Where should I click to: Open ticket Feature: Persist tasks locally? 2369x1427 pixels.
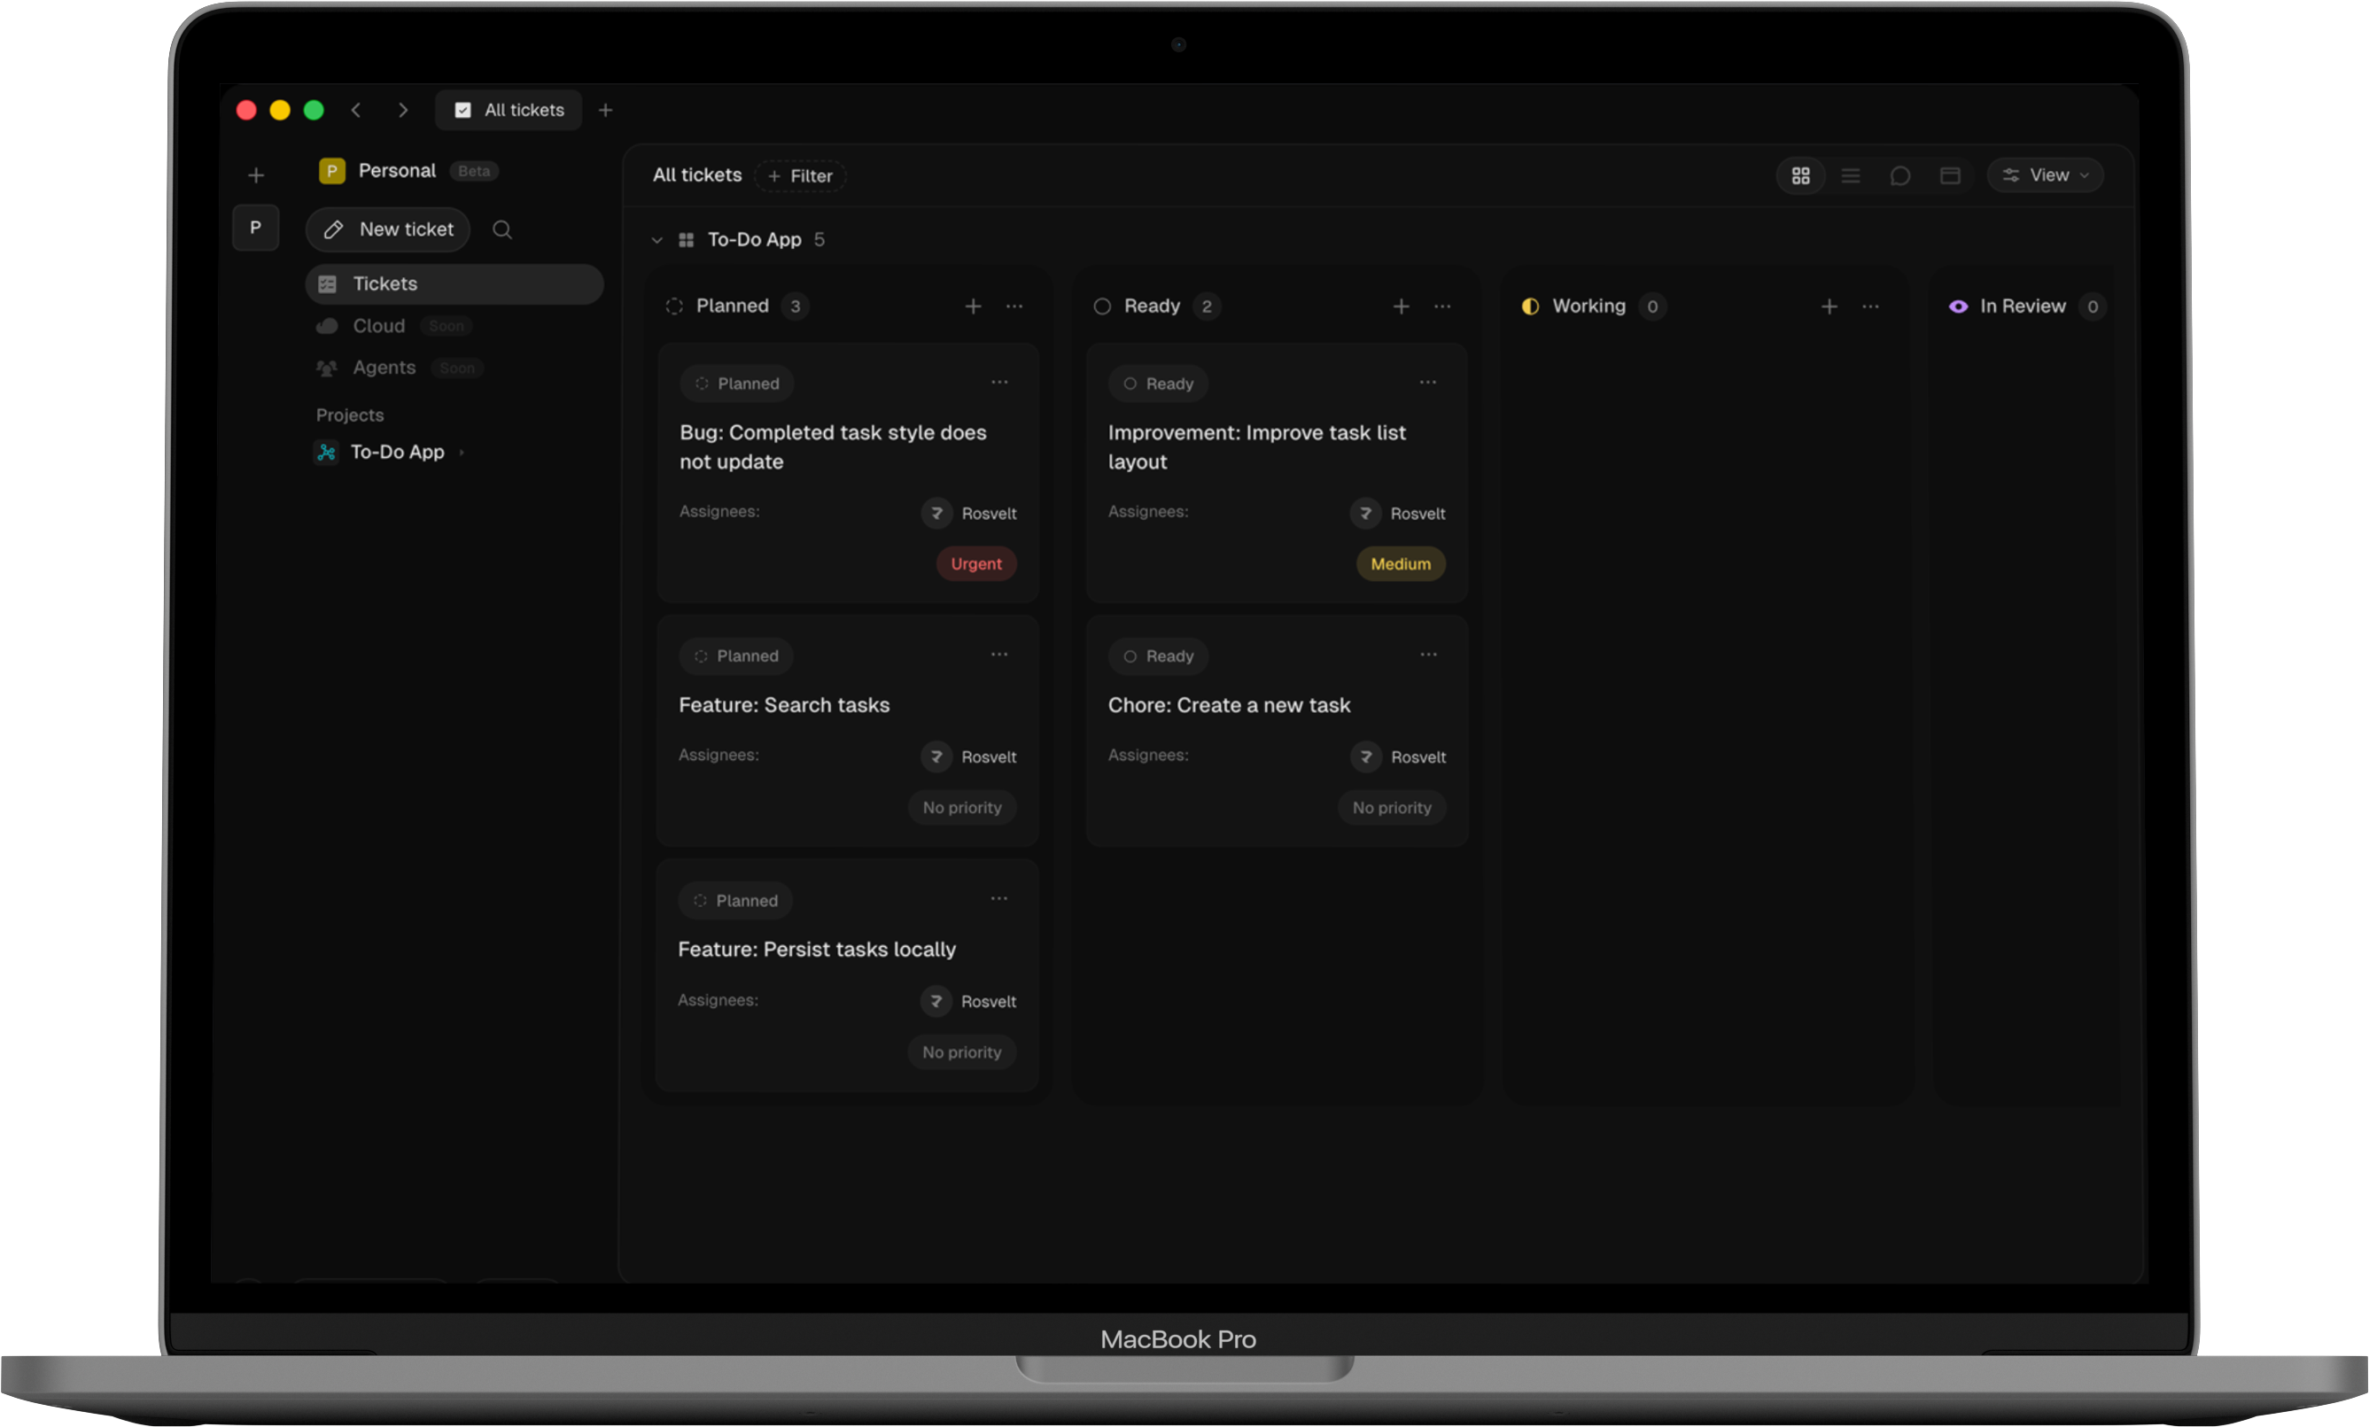[816, 949]
